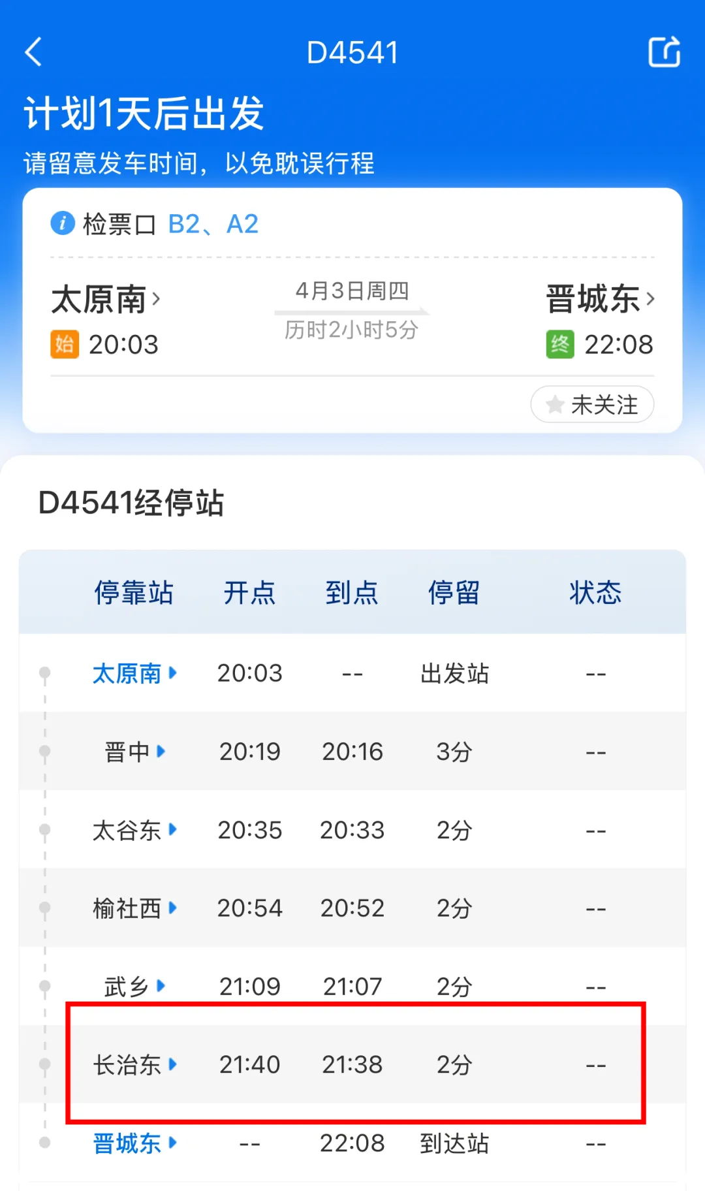Open the 太原南 link in stop list
The height and width of the screenshot is (1191, 705).
(134, 673)
